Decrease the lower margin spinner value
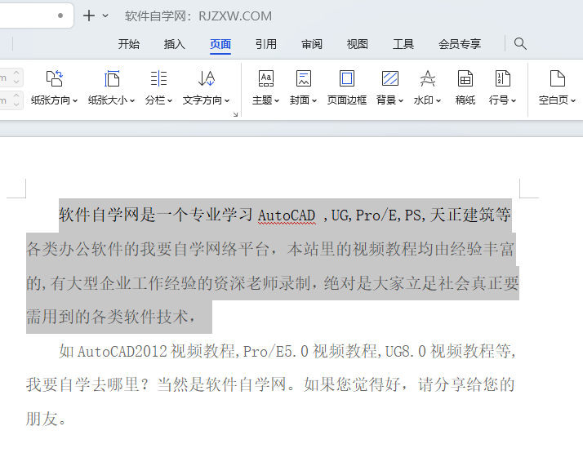This screenshot has width=583, height=475. coord(16,104)
